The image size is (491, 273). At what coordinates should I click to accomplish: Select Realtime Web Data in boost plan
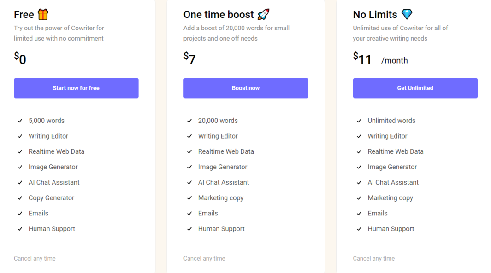tap(226, 151)
